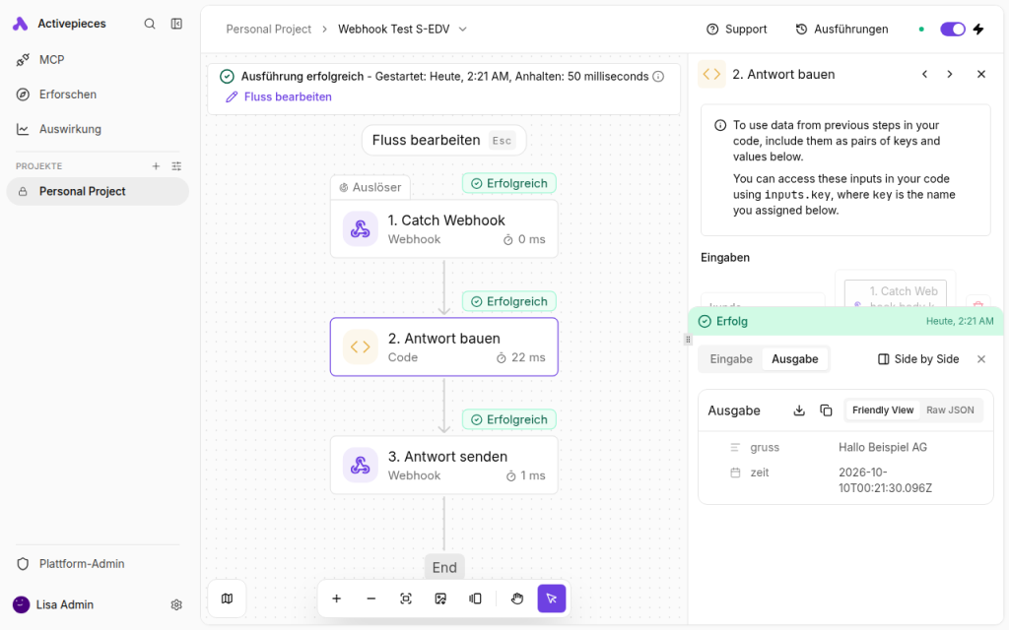
Task: Switch to Eingabe tab
Action: tap(731, 359)
